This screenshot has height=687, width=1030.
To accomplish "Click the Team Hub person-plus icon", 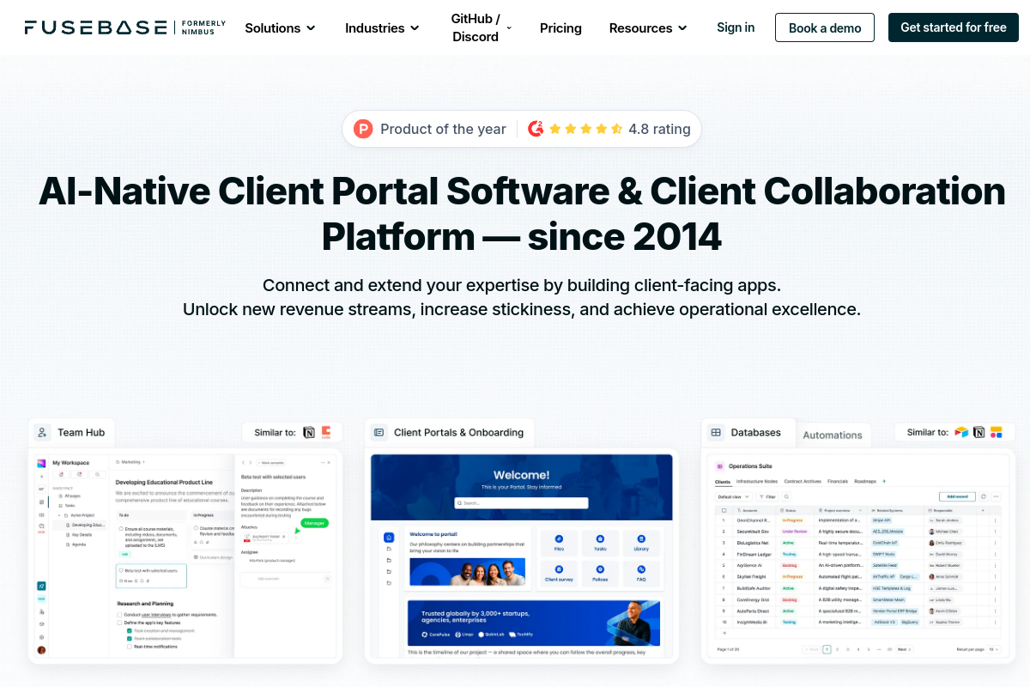I will click(44, 433).
